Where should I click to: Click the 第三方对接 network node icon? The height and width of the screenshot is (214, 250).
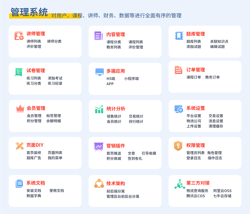pos(179,184)
